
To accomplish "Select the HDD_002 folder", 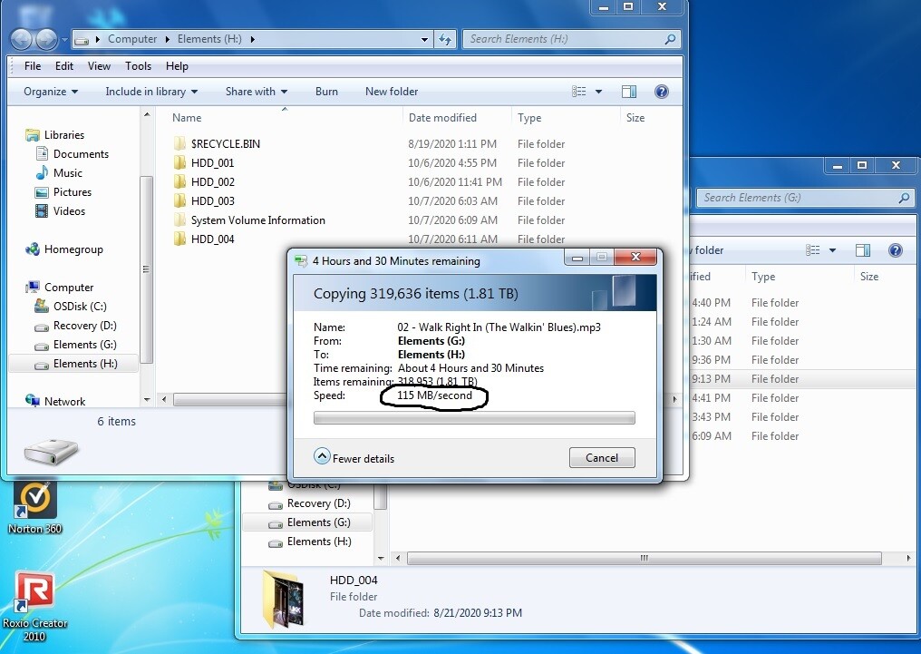I will (212, 182).
